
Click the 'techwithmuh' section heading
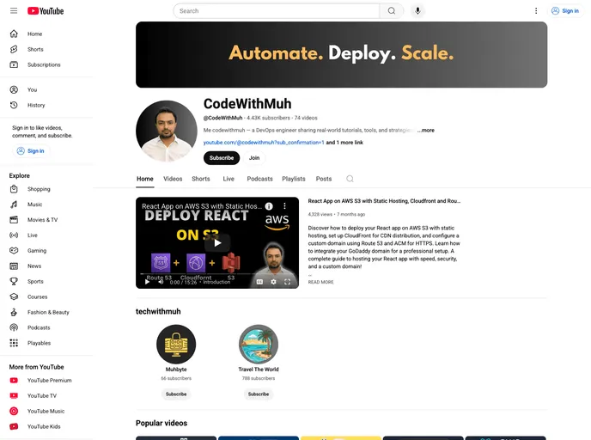coord(158,311)
